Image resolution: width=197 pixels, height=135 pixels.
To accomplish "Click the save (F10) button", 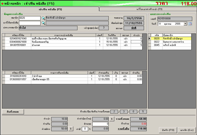I will [168, 130].
